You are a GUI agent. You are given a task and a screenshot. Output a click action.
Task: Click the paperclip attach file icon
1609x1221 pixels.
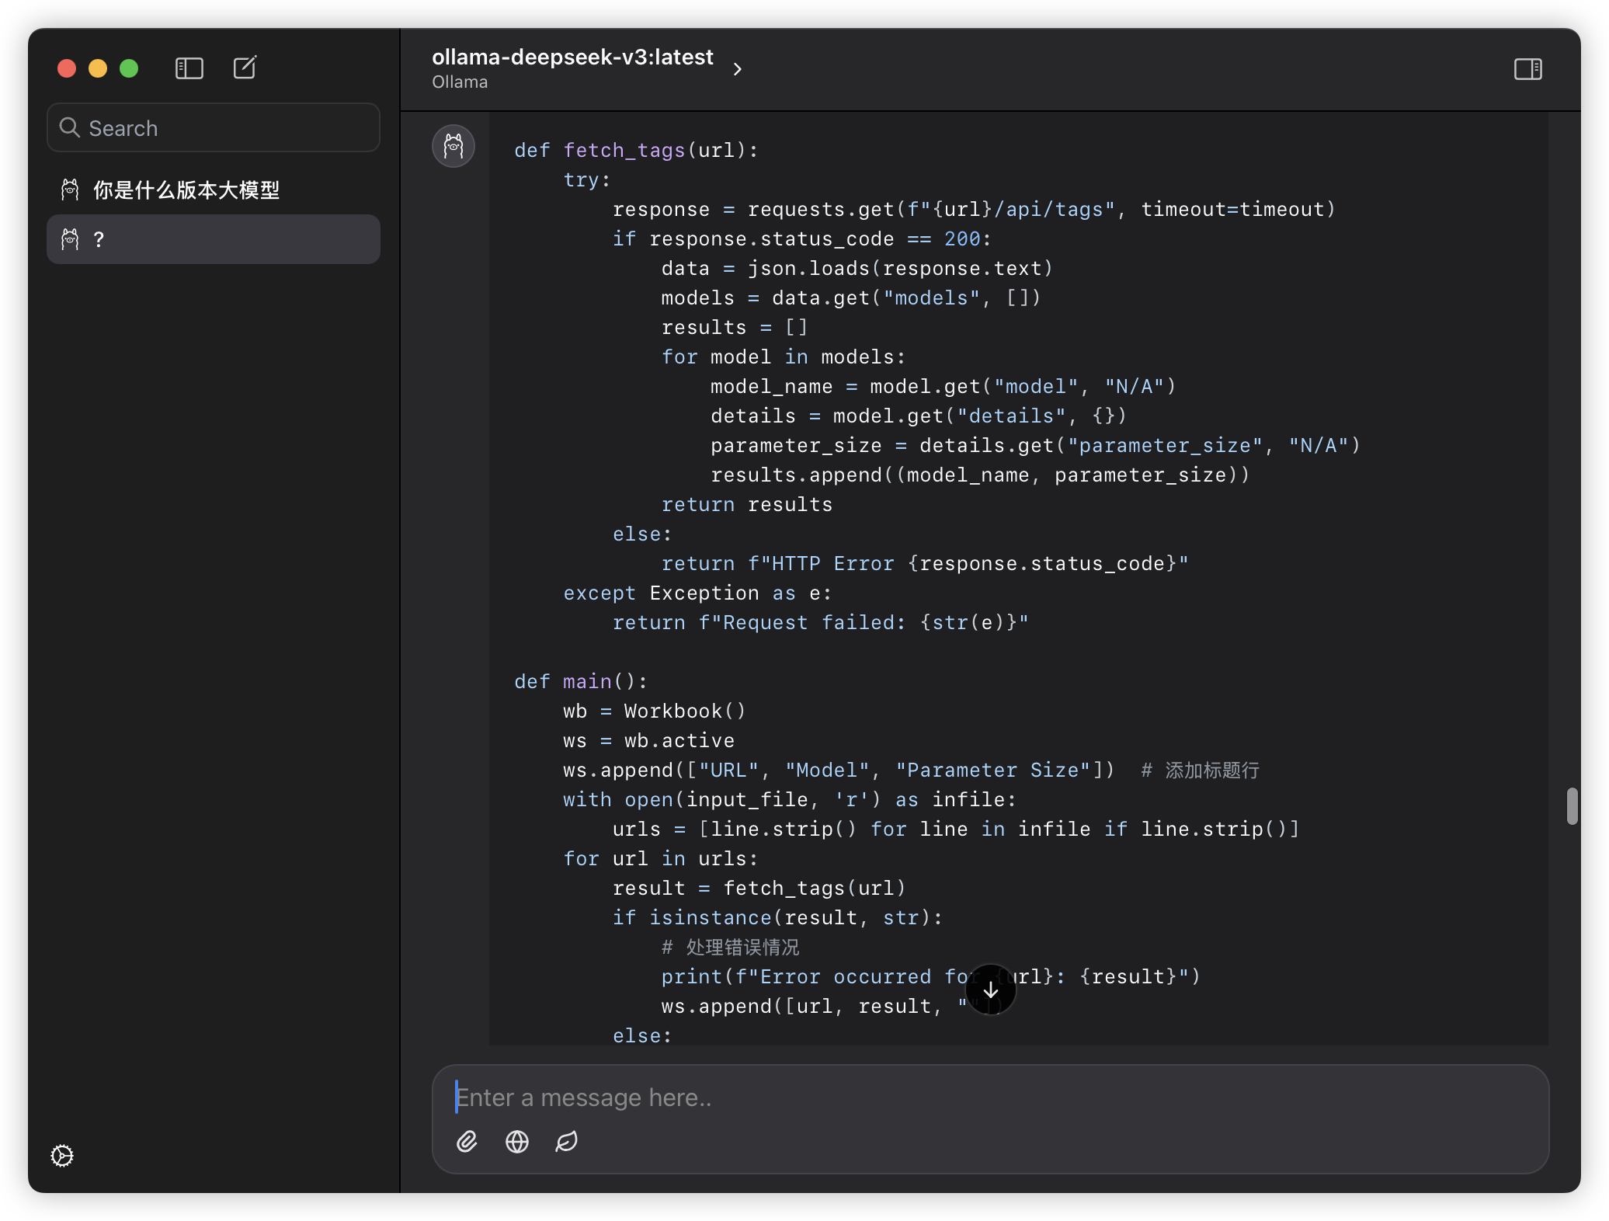pyautogui.click(x=467, y=1141)
